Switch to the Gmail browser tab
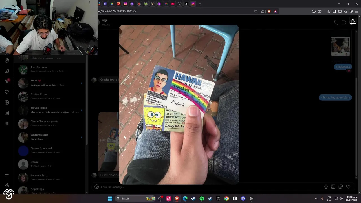 coord(166,4)
